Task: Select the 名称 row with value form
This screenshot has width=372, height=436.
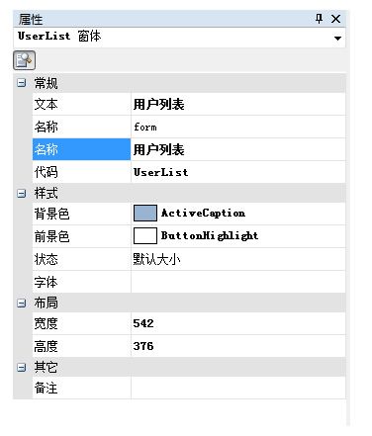Action: click(189, 127)
